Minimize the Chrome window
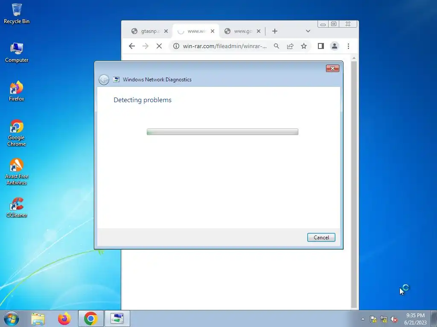This screenshot has height=327, width=437. (323, 24)
